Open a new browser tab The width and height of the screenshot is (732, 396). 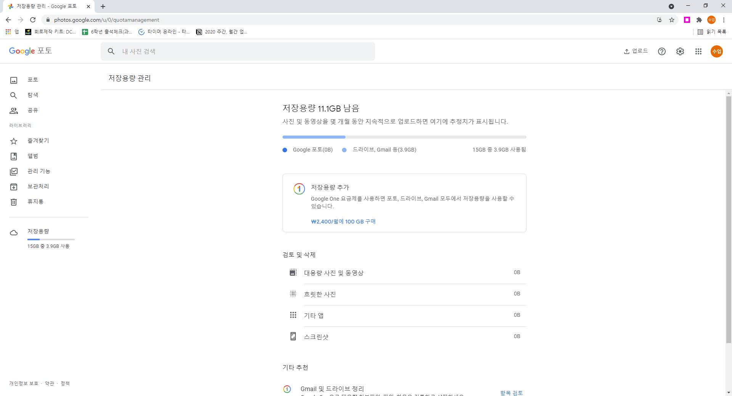(103, 6)
